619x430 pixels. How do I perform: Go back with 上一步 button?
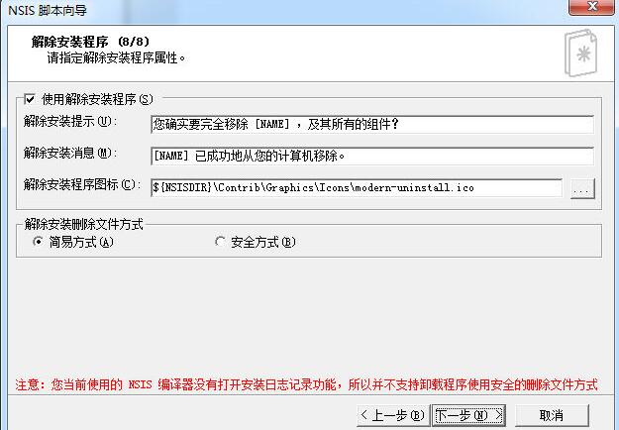(x=393, y=415)
